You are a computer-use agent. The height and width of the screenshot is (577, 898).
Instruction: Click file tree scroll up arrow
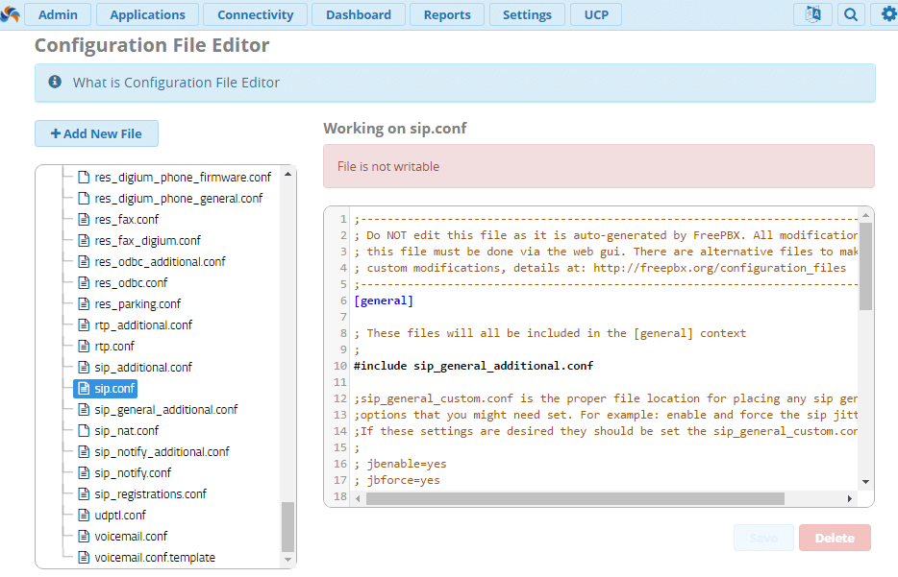click(288, 174)
